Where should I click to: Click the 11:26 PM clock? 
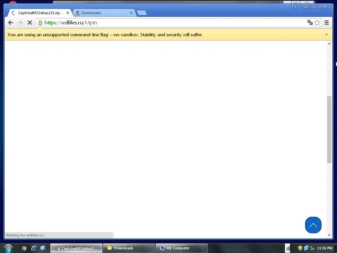pyautogui.click(x=325, y=248)
